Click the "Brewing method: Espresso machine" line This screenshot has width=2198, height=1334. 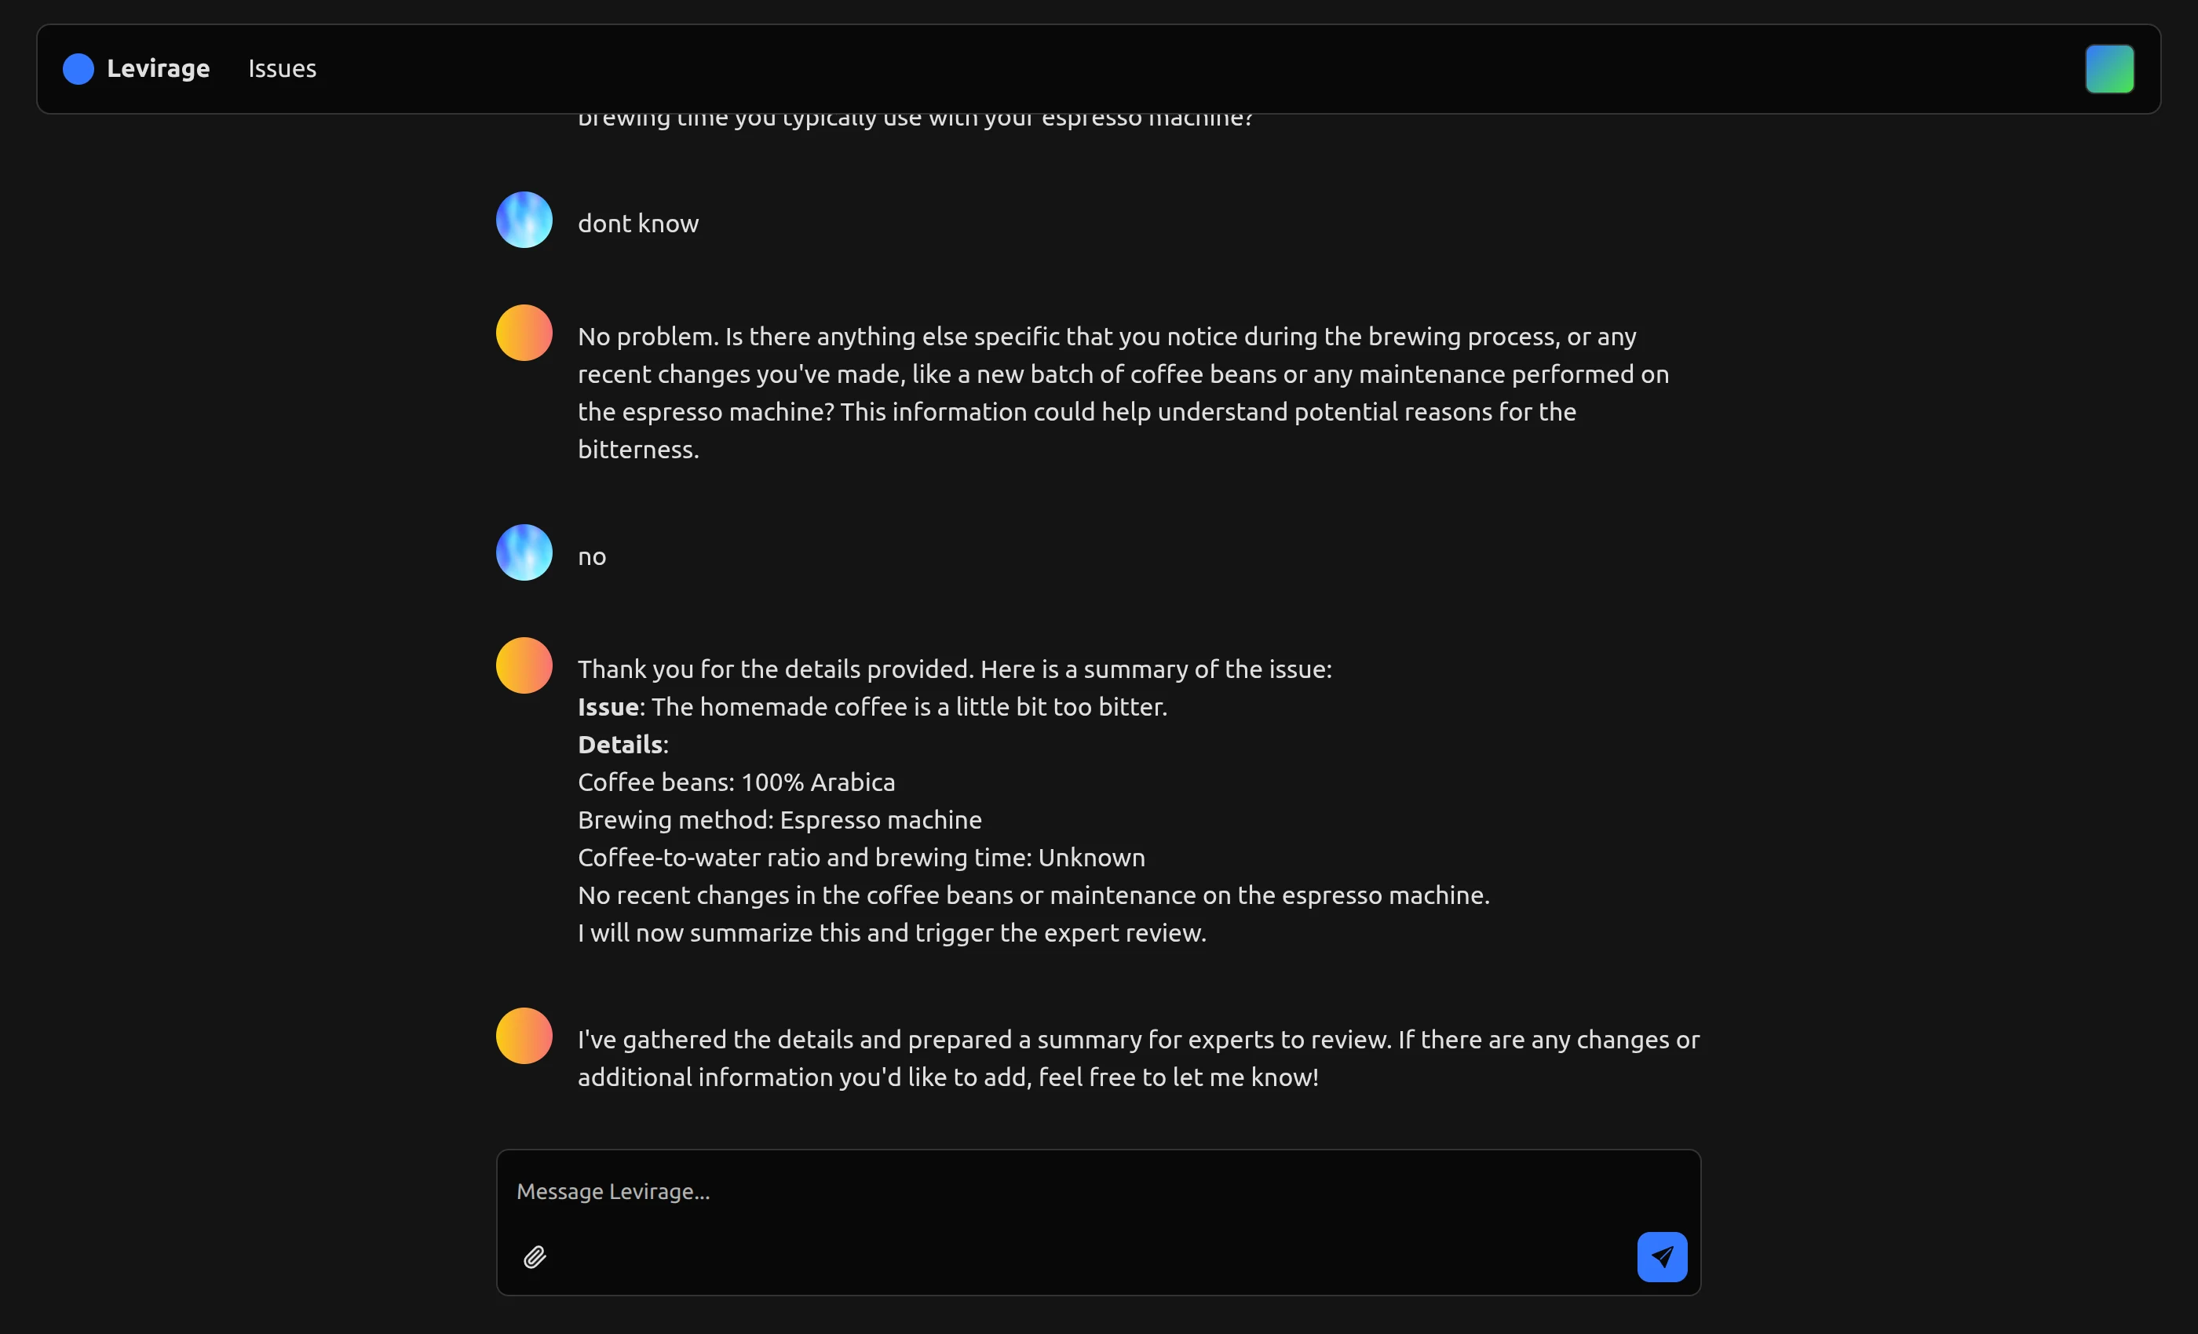point(779,820)
